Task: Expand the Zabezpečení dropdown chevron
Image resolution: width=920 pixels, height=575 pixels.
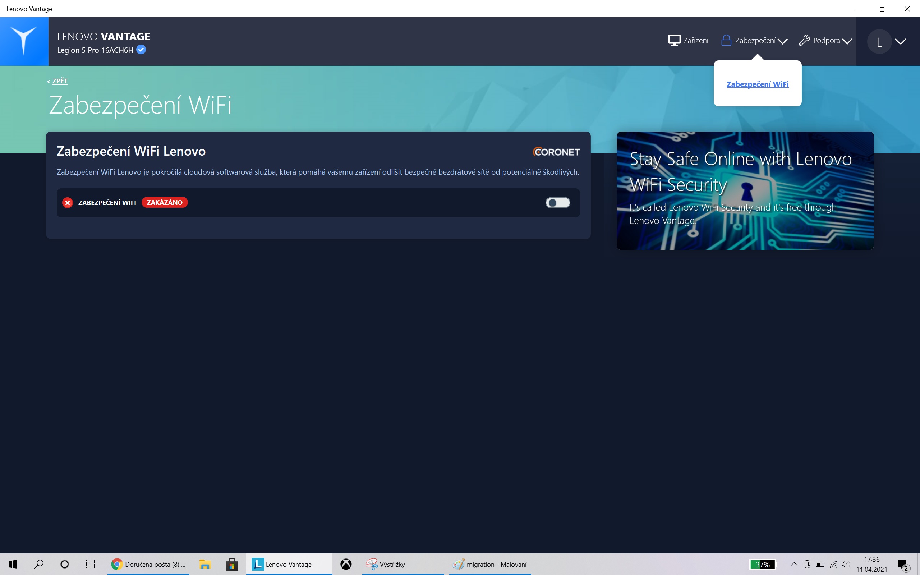Action: tap(782, 41)
